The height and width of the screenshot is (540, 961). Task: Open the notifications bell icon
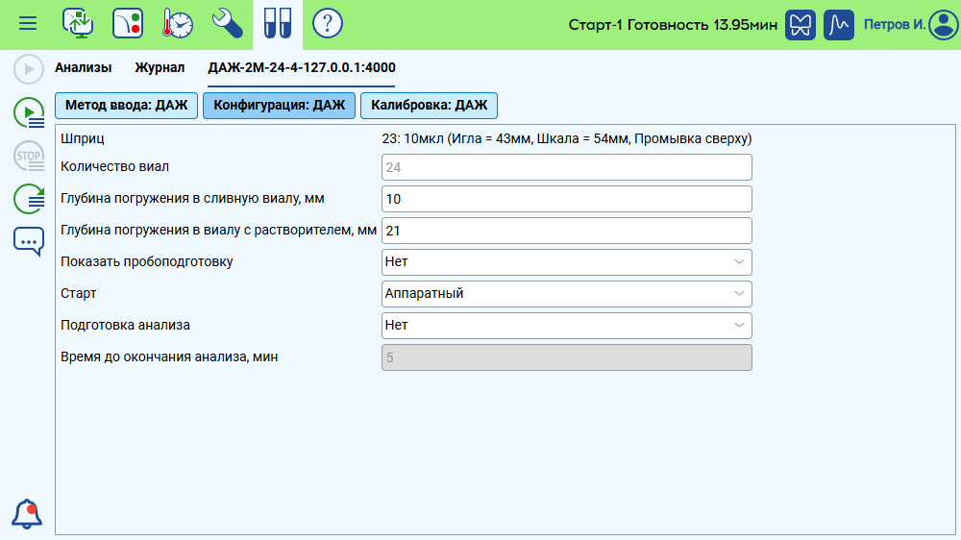click(x=28, y=514)
